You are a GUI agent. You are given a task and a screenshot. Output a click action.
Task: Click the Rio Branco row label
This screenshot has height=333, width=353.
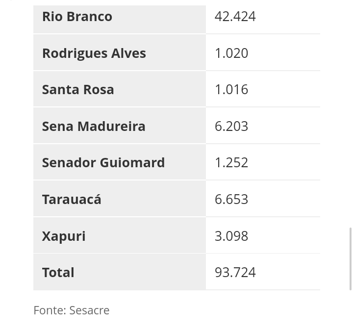coord(77,16)
